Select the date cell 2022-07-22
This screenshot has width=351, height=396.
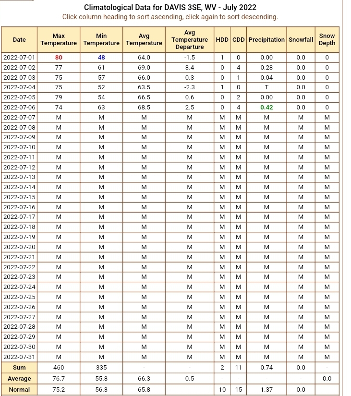pyautogui.click(x=19, y=267)
